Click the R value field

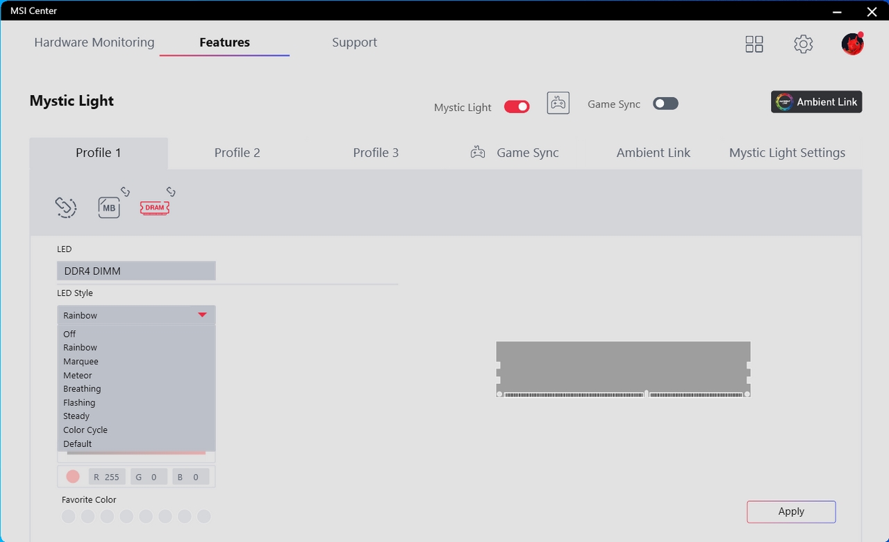coord(108,477)
